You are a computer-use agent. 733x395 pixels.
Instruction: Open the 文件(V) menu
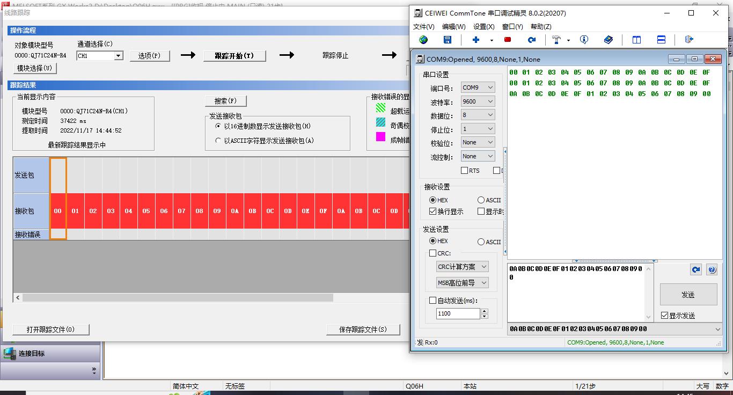(x=423, y=26)
